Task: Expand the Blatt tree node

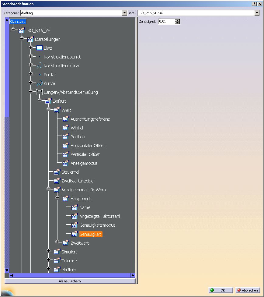Action: 31,47
